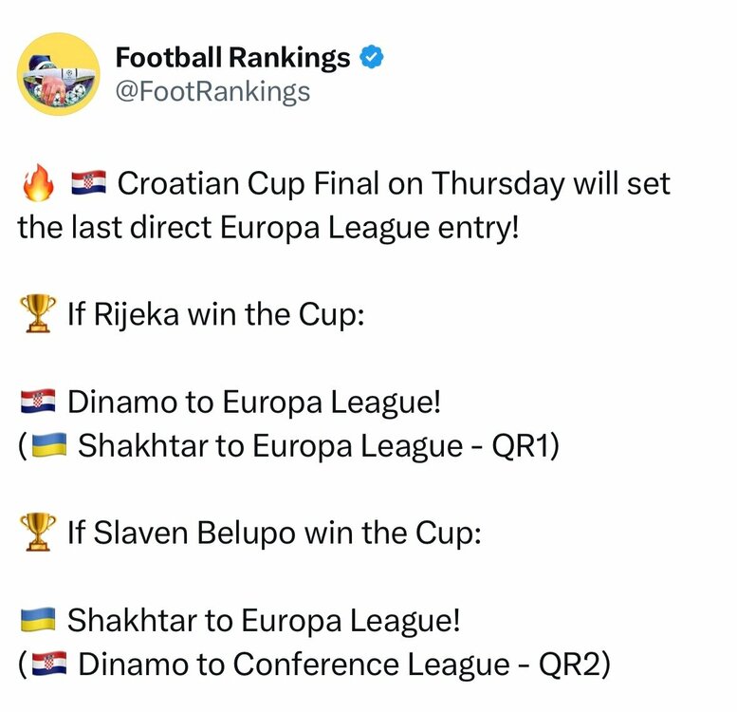The image size is (737, 712).
Task: Click the trophy emoji before the Slaven Belupo line
Action: point(38,534)
